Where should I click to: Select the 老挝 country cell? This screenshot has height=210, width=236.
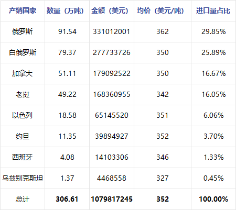pos(23,94)
